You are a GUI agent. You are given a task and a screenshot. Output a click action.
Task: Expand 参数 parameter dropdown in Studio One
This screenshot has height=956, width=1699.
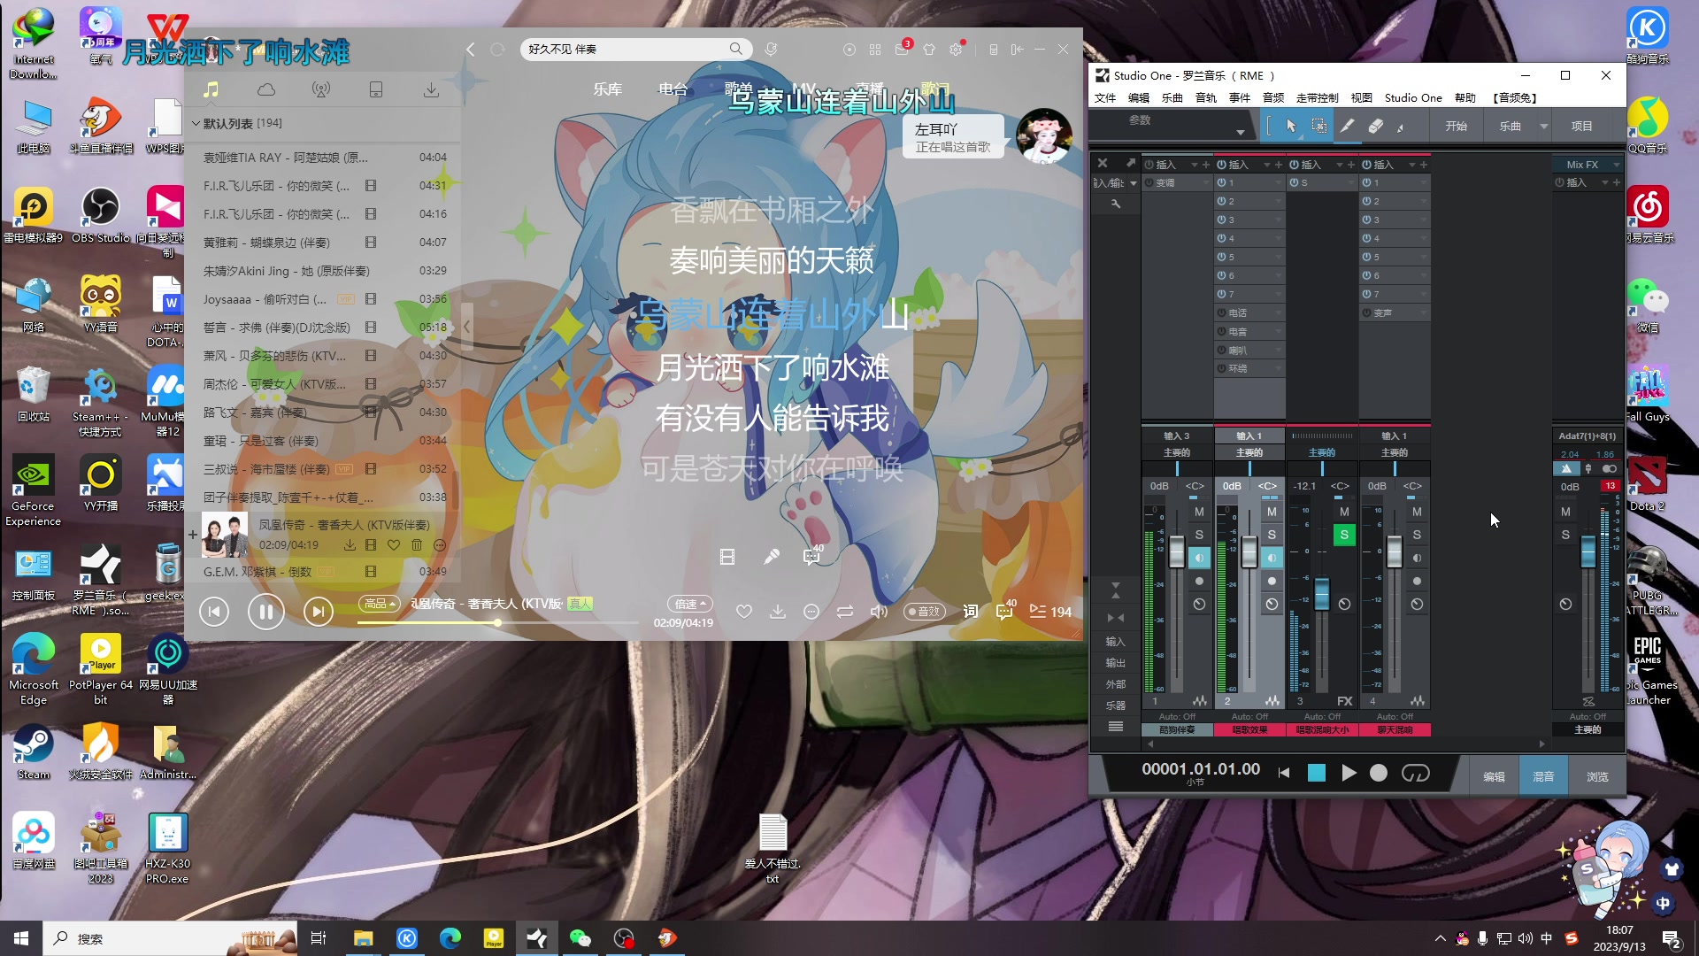point(1241,132)
